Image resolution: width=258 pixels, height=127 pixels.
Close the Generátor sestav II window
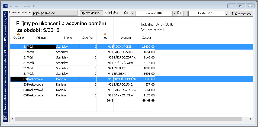[x=250, y=6]
